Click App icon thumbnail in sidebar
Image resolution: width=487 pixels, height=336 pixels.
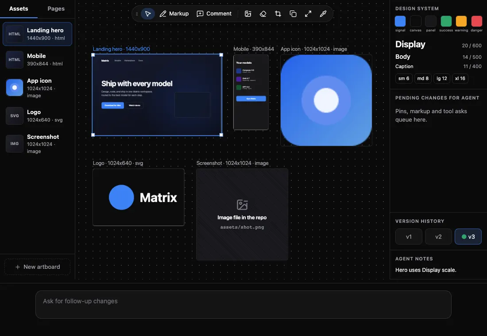pyautogui.click(x=15, y=88)
